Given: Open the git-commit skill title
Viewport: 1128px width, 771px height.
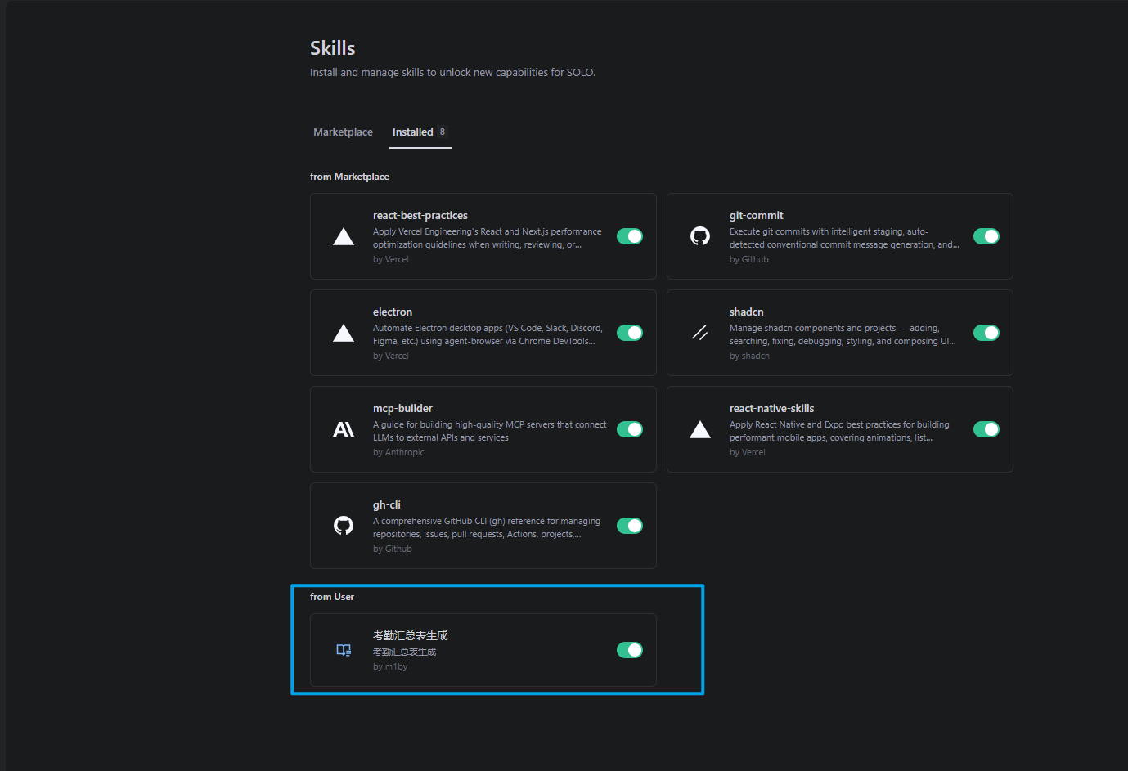Looking at the screenshot, I should click(757, 216).
